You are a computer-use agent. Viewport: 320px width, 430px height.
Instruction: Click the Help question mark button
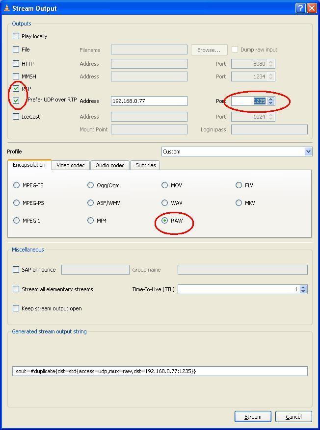click(x=300, y=8)
